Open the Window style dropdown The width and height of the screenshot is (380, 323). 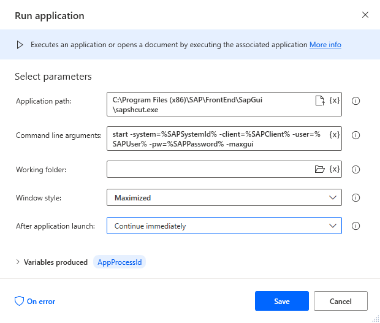point(224,197)
